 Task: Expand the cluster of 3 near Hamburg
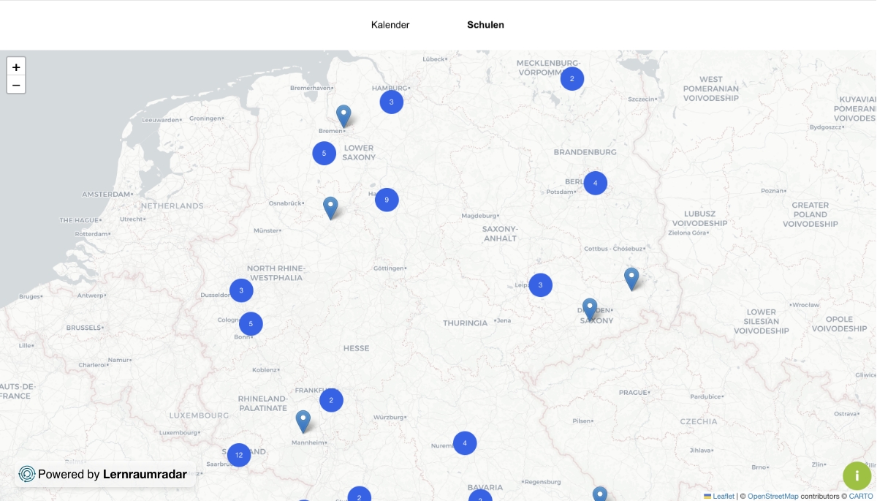tap(391, 102)
